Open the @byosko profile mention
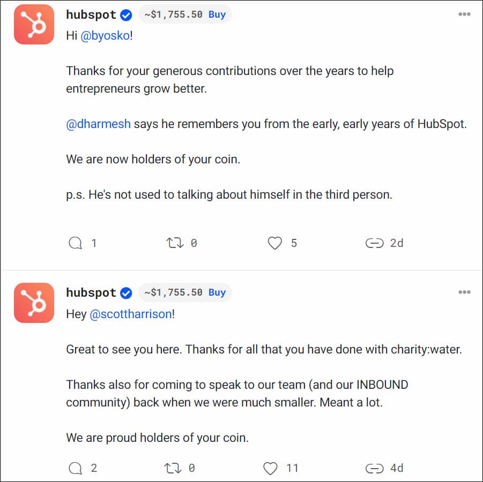This screenshot has width=483, height=482. pos(105,36)
